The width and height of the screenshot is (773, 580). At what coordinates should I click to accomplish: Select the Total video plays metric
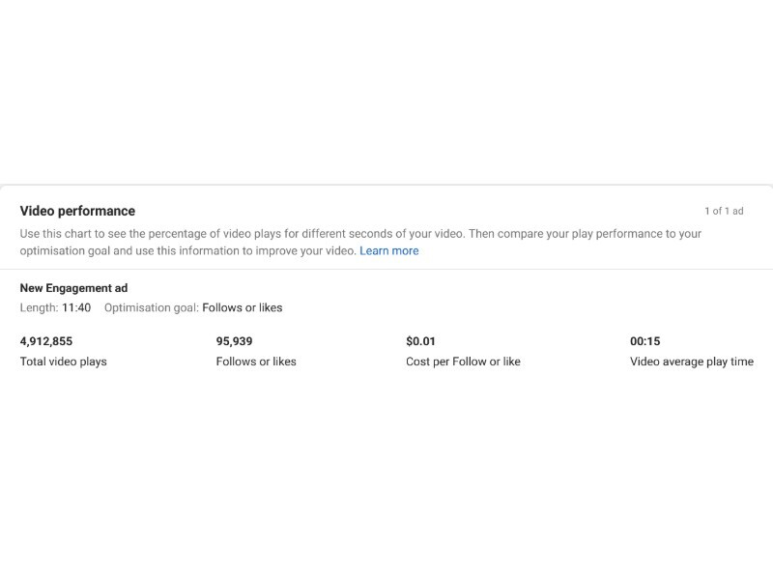(66, 361)
